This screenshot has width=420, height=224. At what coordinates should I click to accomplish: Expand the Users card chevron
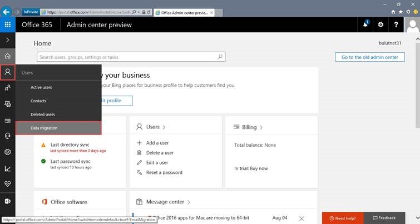[x=164, y=127]
